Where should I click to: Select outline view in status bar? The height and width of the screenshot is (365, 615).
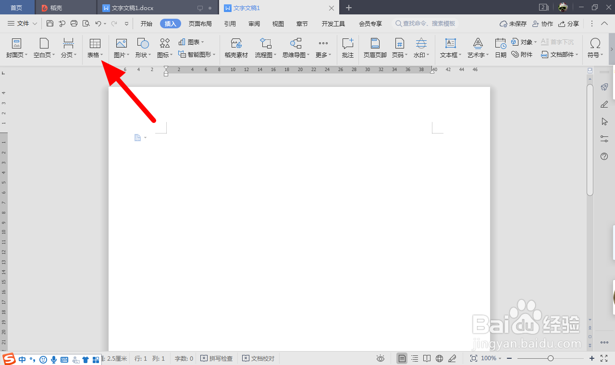pos(415,358)
